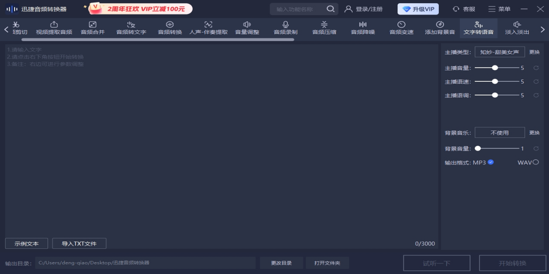Choose WAV output format radio button
Image resolution: width=549 pixels, height=274 pixels.
pyautogui.click(x=535, y=162)
